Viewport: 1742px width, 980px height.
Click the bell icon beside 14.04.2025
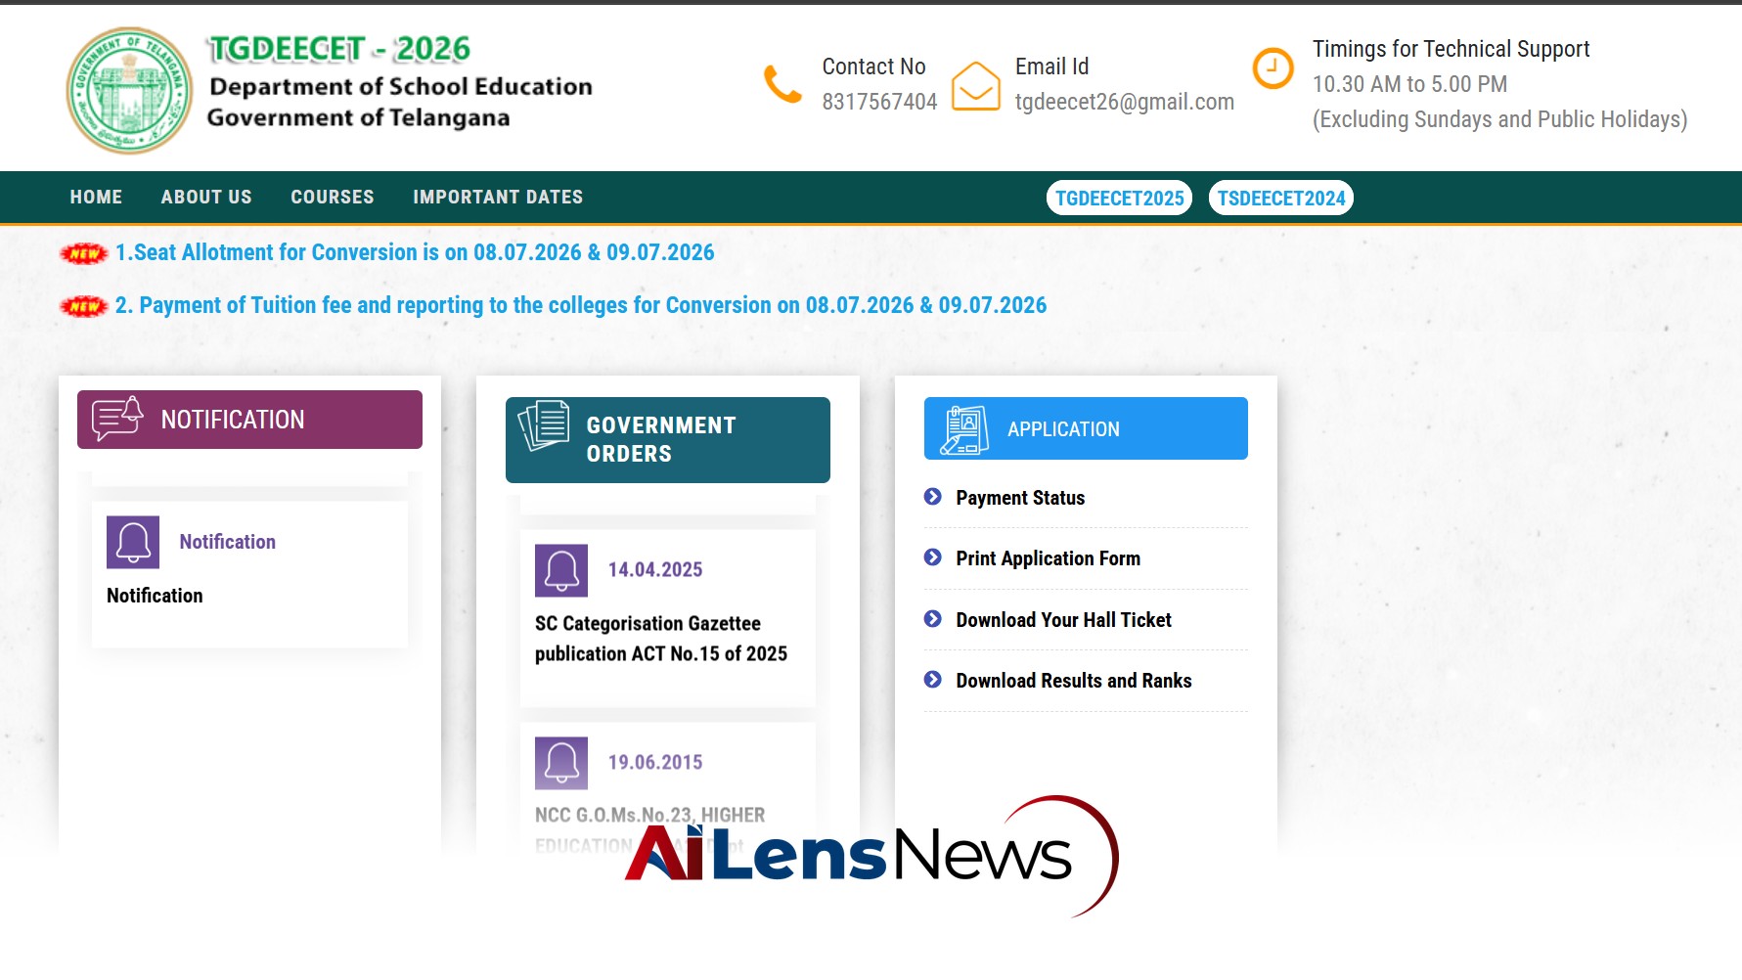pos(561,570)
